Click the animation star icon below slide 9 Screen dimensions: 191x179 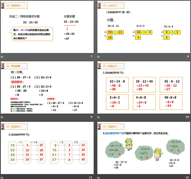click(2, 117)
